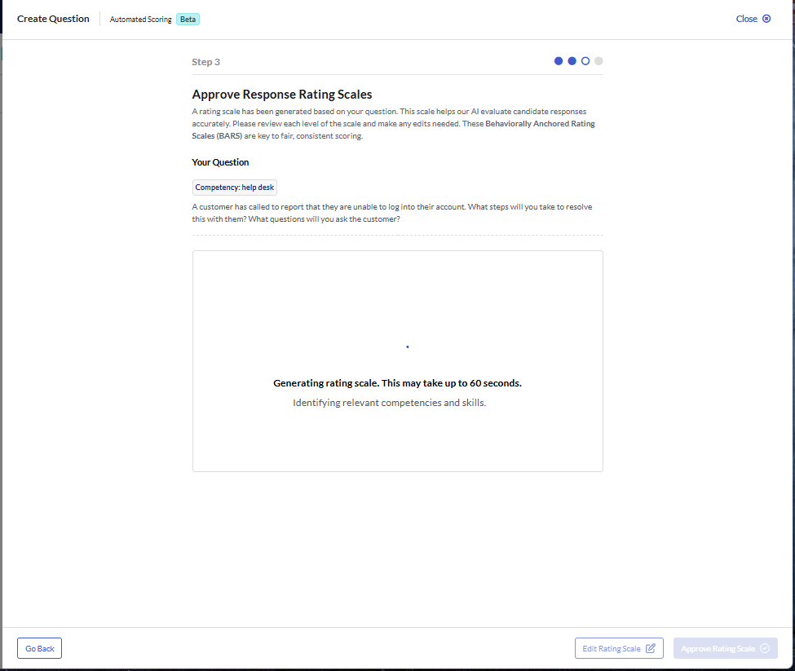Image resolution: width=795 pixels, height=671 pixels.
Task: Select the hollow third step progress dot
Action: (585, 61)
